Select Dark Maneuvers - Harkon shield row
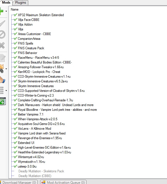 pos(56,105)
